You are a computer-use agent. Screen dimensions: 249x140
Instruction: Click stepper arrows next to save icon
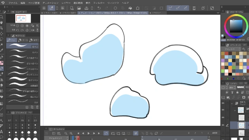tap(92, 8)
